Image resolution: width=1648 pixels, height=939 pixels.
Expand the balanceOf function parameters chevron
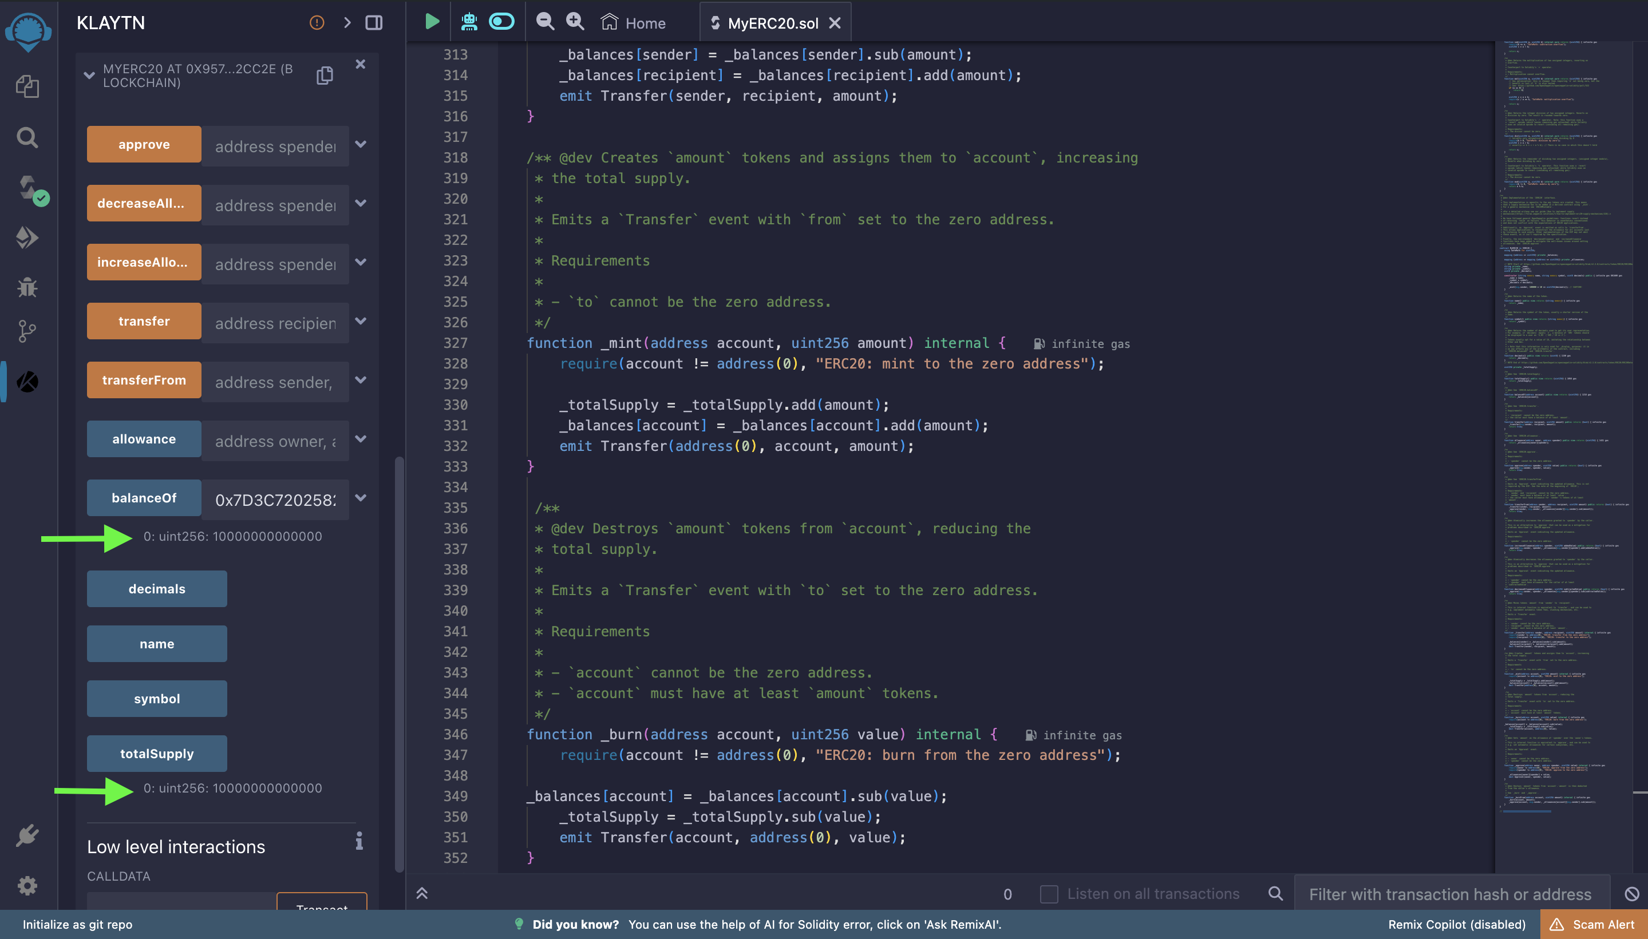point(361,498)
